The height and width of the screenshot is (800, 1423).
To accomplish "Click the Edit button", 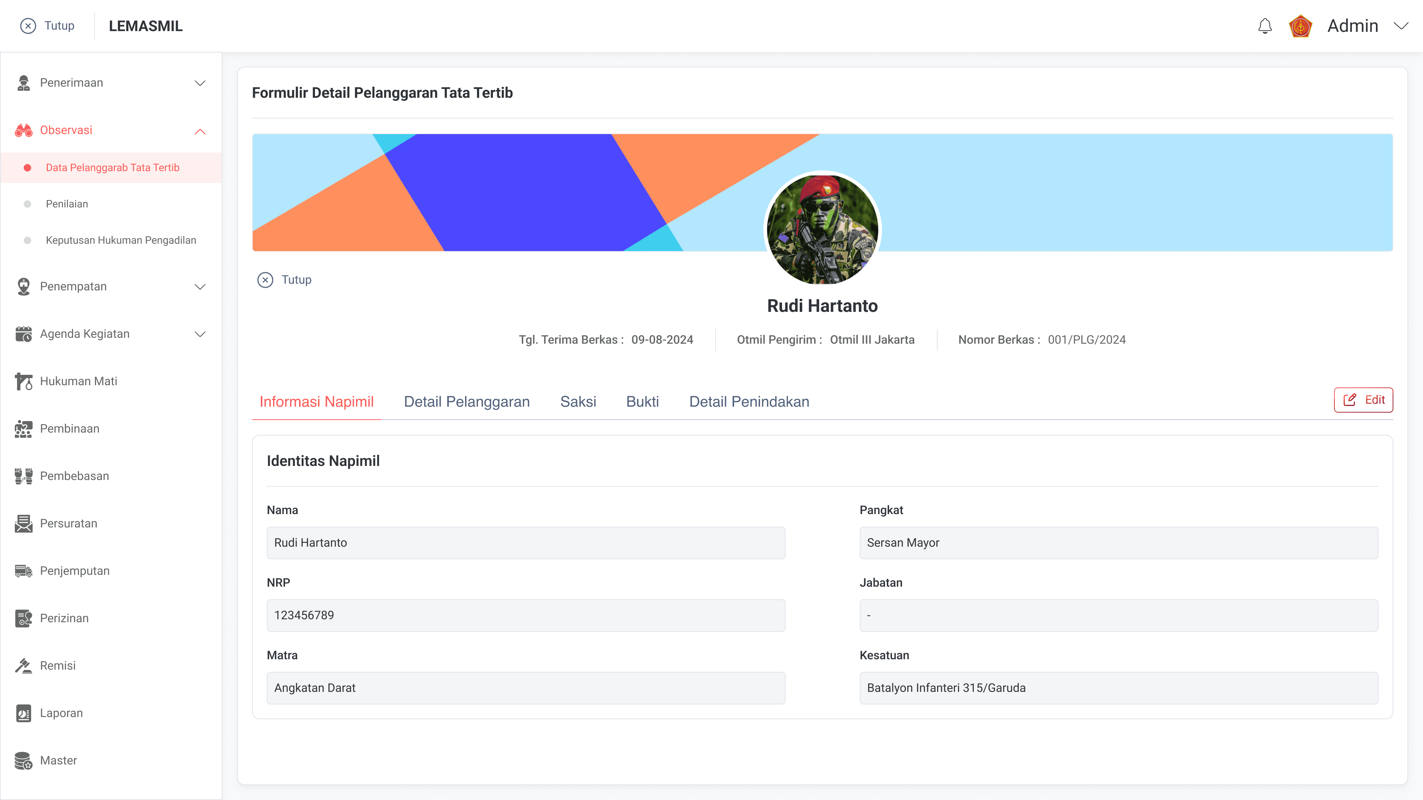I will click(1363, 400).
